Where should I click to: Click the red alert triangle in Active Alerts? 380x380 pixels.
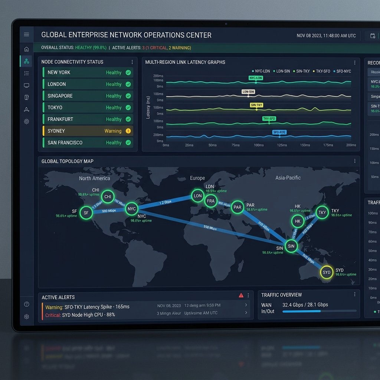[x=241, y=295]
